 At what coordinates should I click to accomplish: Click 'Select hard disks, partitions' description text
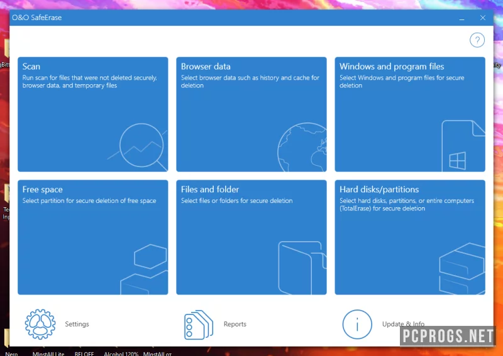click(407, 205)
